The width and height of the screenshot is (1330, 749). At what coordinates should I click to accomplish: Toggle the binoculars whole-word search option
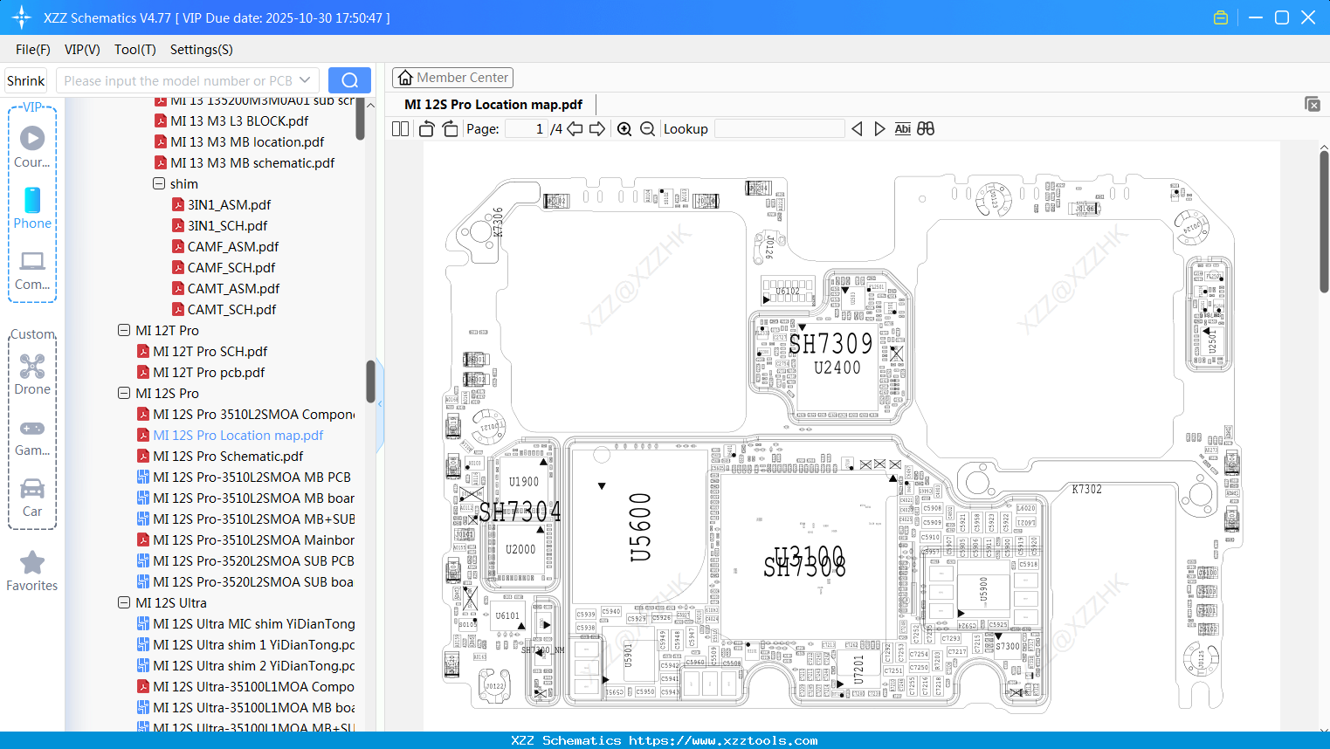pos(925,128)
